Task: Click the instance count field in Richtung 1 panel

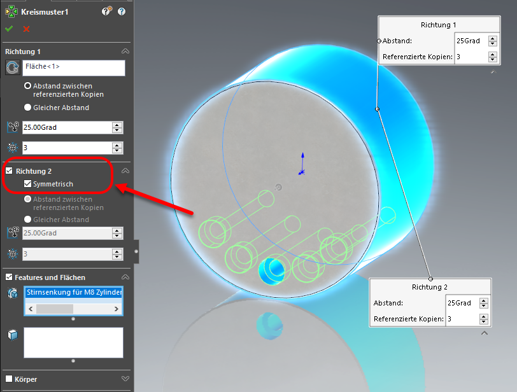Action: (67, 148)
